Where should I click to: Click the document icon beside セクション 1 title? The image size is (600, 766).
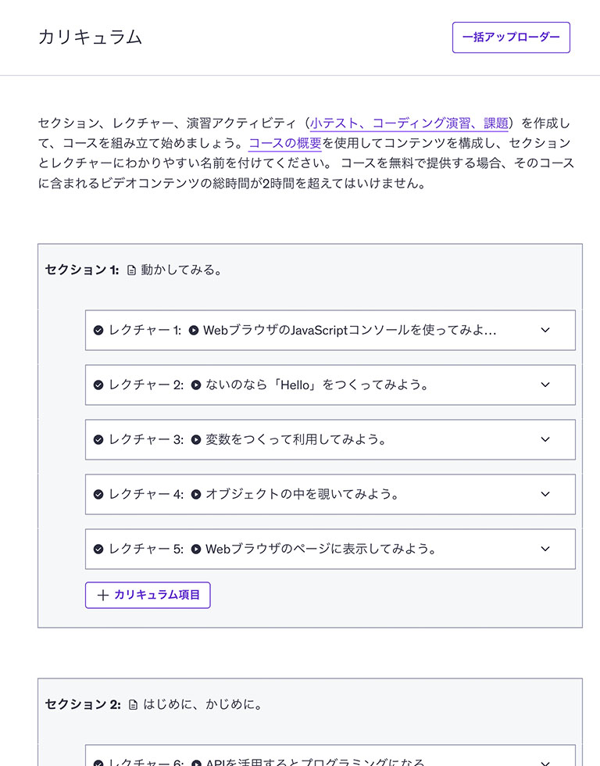(x=131, y=270)
